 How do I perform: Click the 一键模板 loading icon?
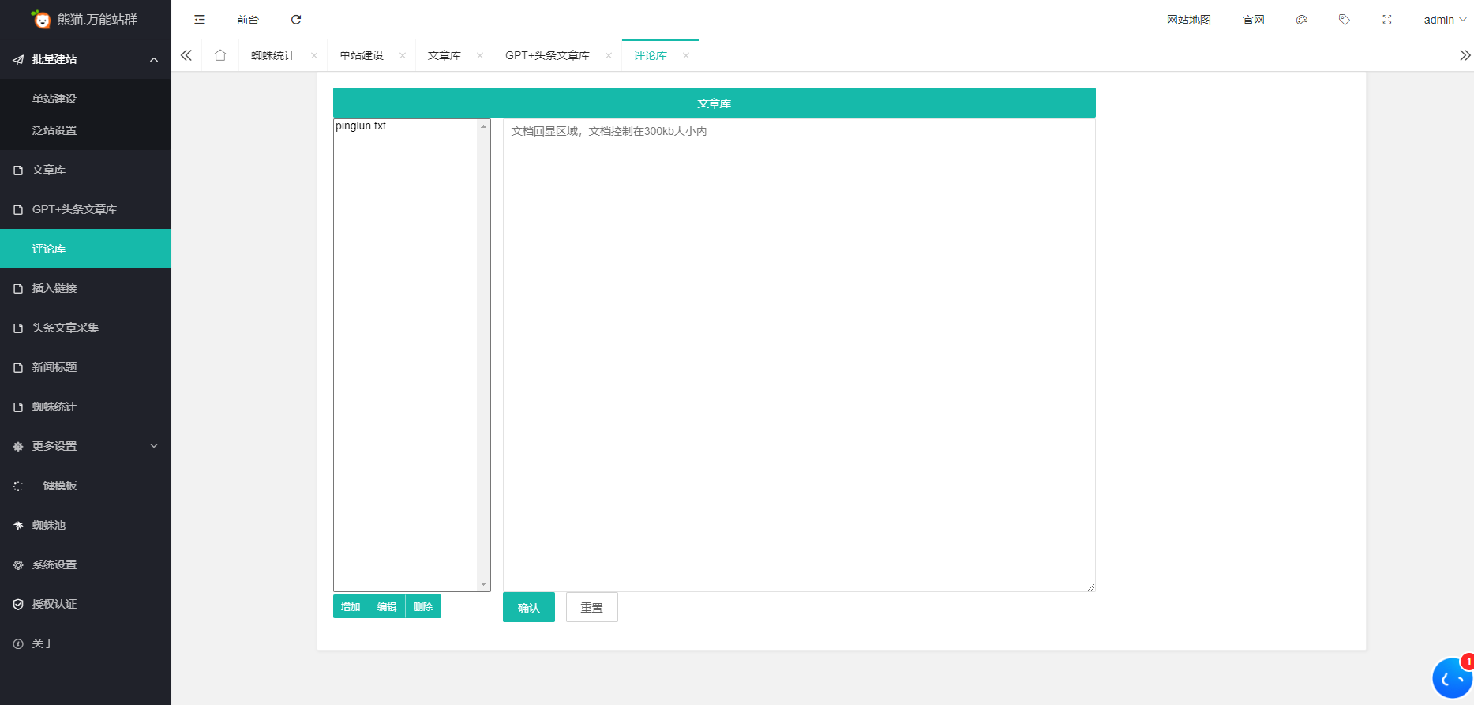pos(18,486)
